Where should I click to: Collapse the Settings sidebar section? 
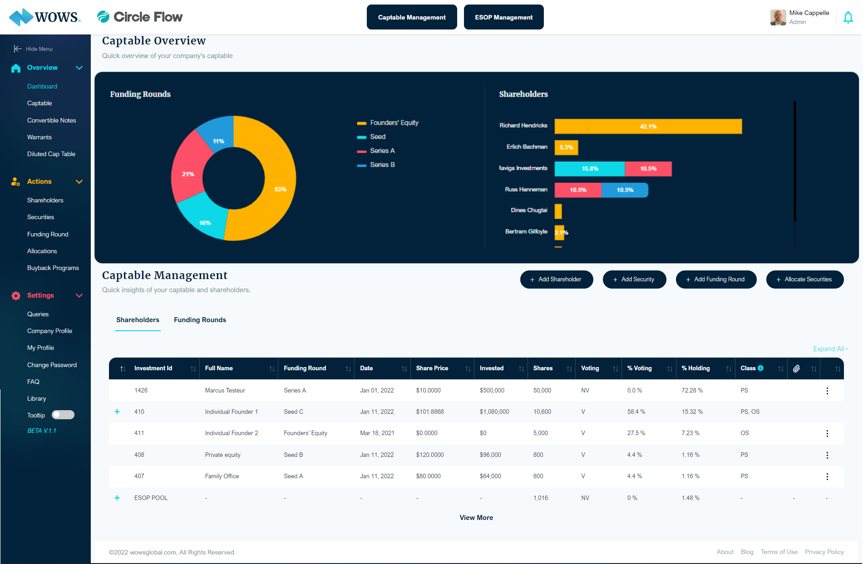pyautogui.click(x=79, y=295)
